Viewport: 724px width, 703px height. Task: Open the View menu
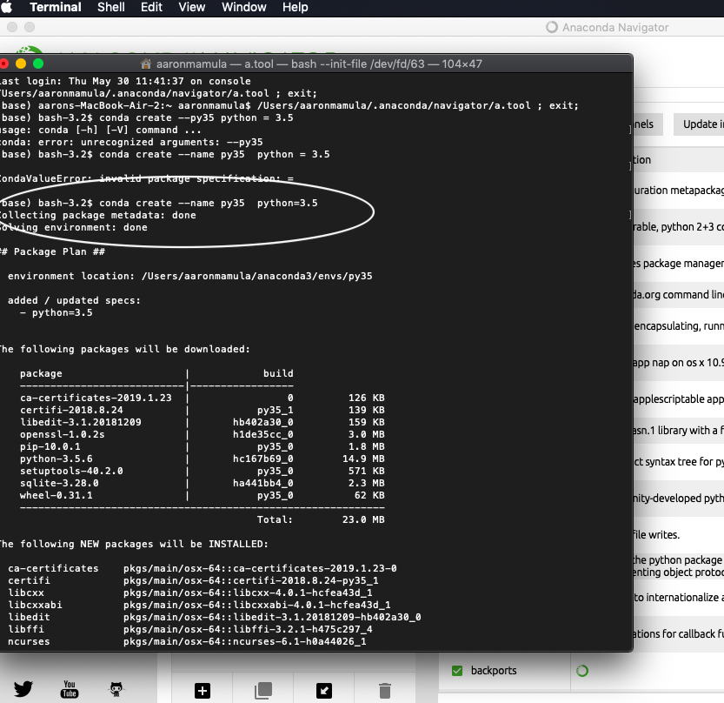coord(191,7)
